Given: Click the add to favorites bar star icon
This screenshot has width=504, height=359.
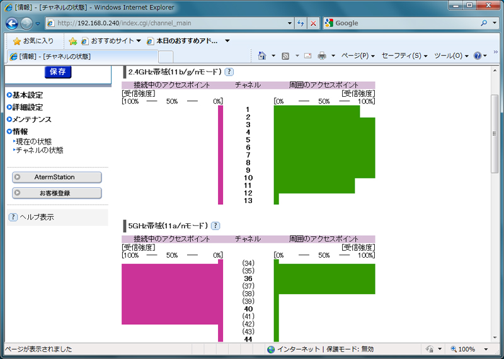Looking at the screenshot, I should click(x=73, y=41).
